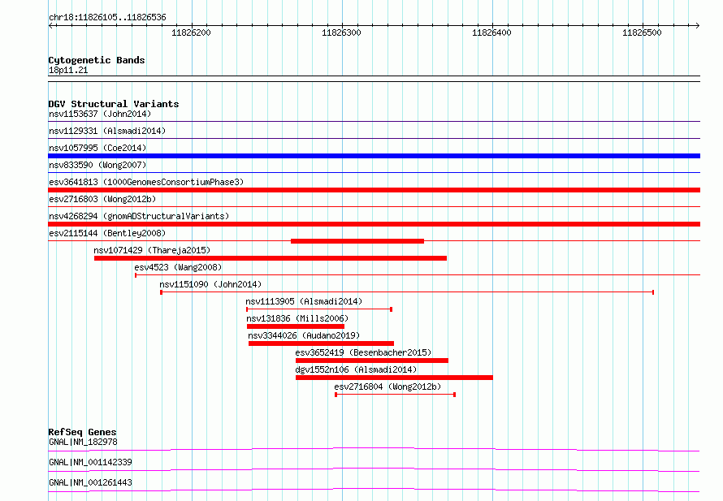
Task: Click the red bar under nsv1071429
Action: click(271, 258)
